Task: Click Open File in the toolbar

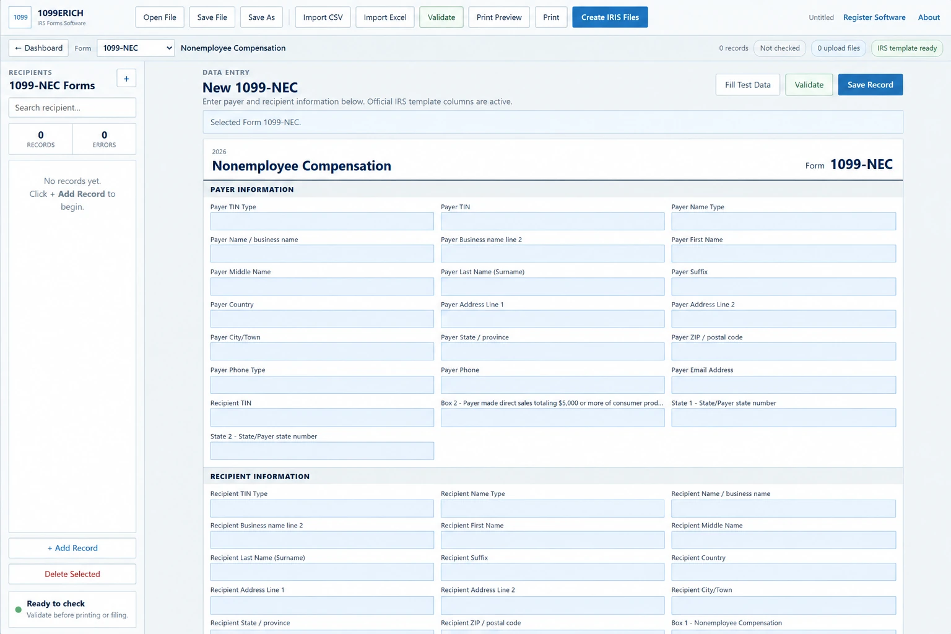Action: [x=160, y=17]
